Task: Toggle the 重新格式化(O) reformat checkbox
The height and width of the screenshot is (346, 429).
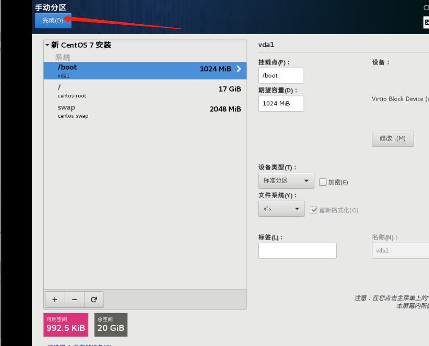Action: pyautogui.click(x=313, y=210)
